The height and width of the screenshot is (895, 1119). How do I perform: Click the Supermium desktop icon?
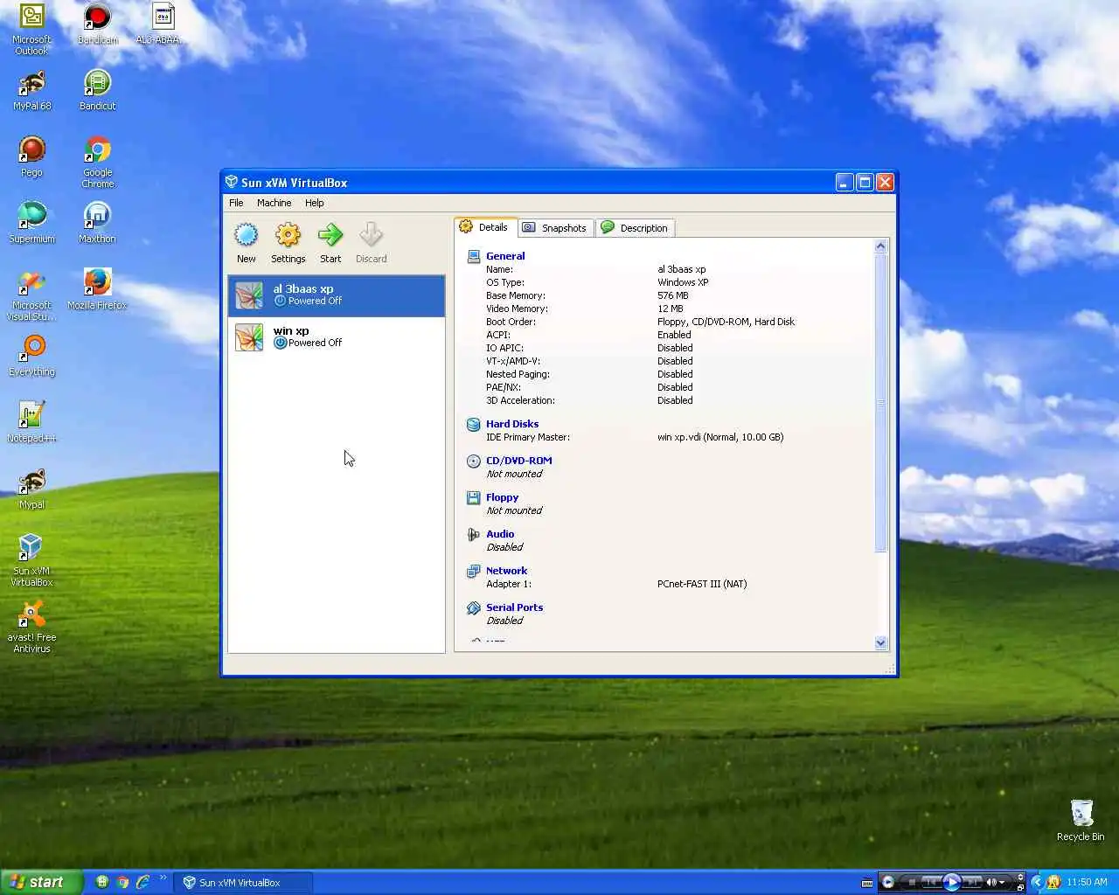coord(31,224)
